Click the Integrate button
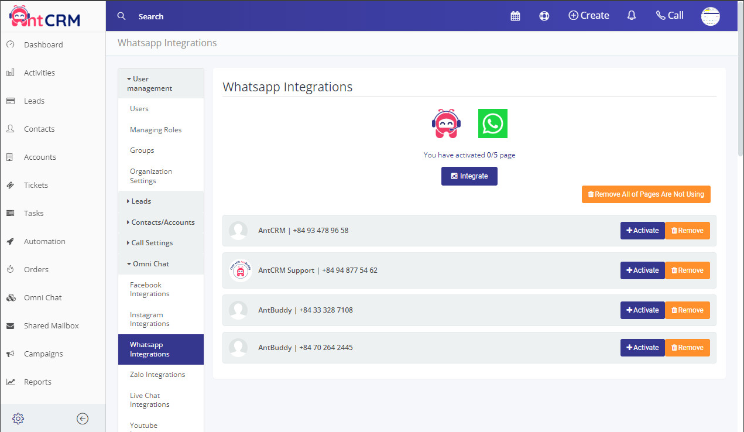Viewport: 744px width, 432px height. click(x=469, y=176)
